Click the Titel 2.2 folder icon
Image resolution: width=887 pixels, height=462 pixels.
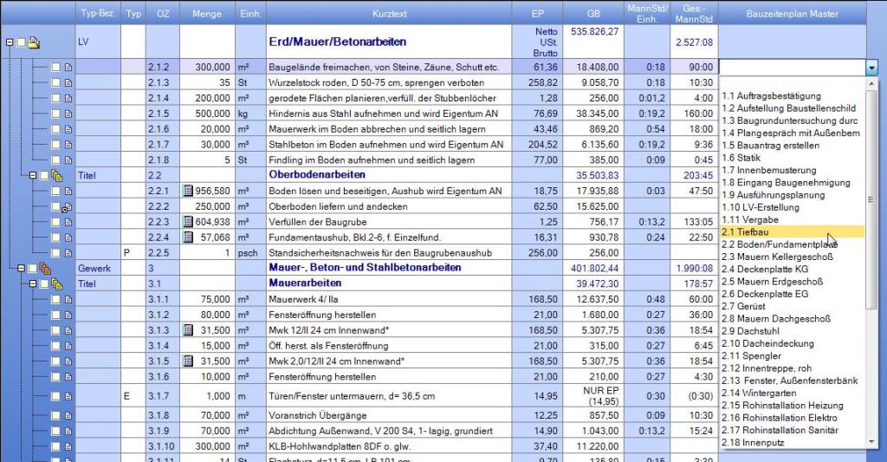coord(57,175)
